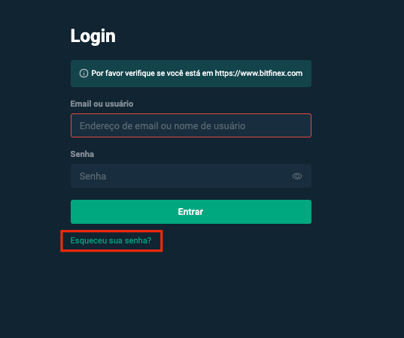
Task: Open the Esqueceu sua senha? link
Action: click(111, 240)
